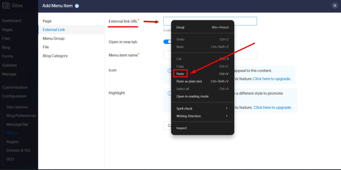
Task: Open SEO under Configuration
Action: (10, 159)
